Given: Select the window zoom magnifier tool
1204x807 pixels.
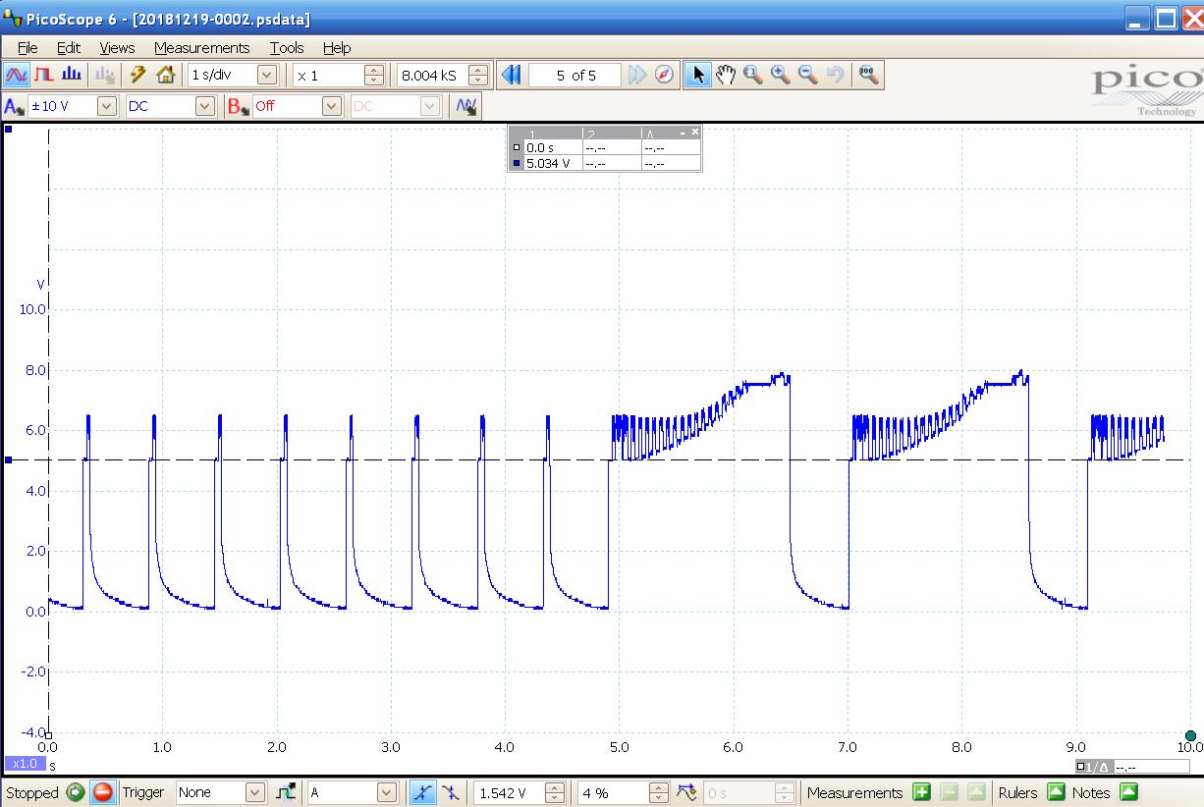Looking at the screenshot, I should 752,75.
